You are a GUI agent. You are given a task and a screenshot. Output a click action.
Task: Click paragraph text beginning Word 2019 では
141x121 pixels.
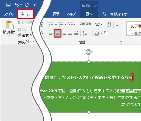[x=90, y=91]
